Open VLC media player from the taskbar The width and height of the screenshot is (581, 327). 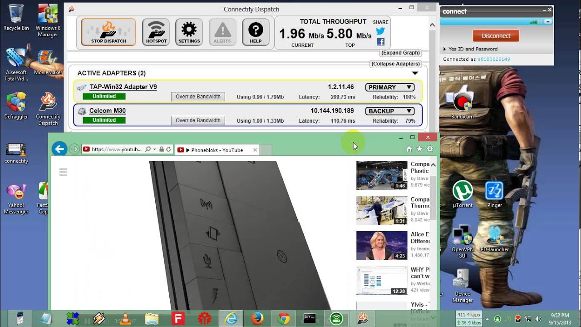pyautogui.click(x=124, y=319)
